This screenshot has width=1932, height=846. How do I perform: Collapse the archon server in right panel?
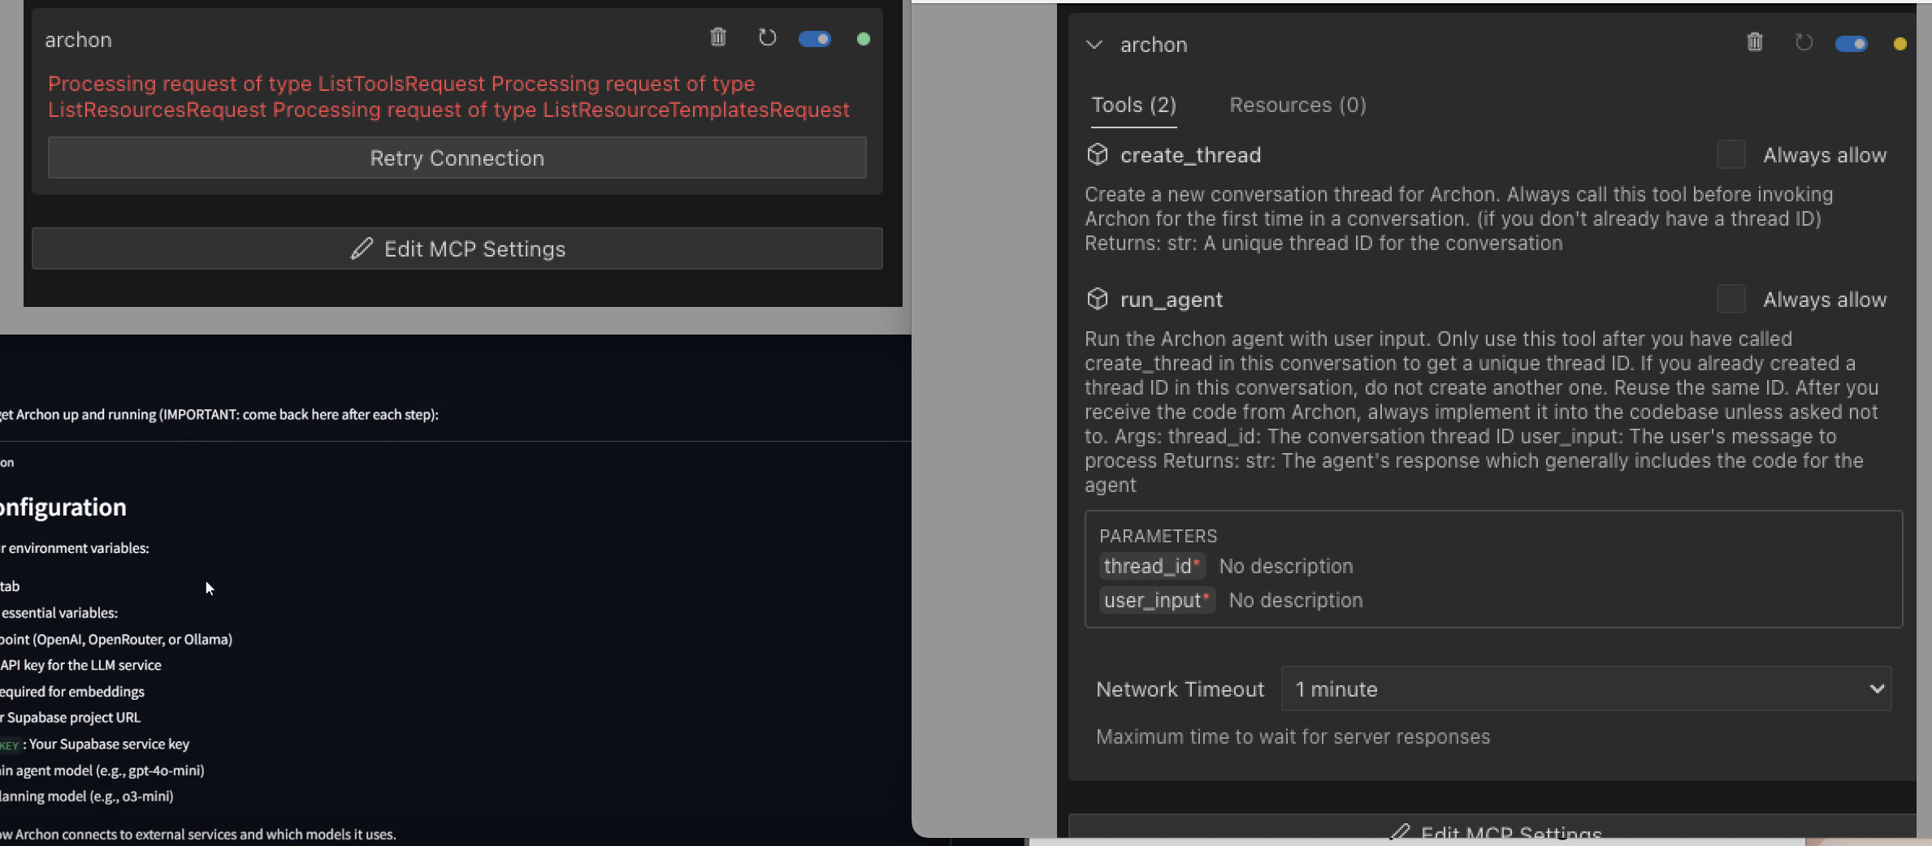click(x=1094, y=45)
